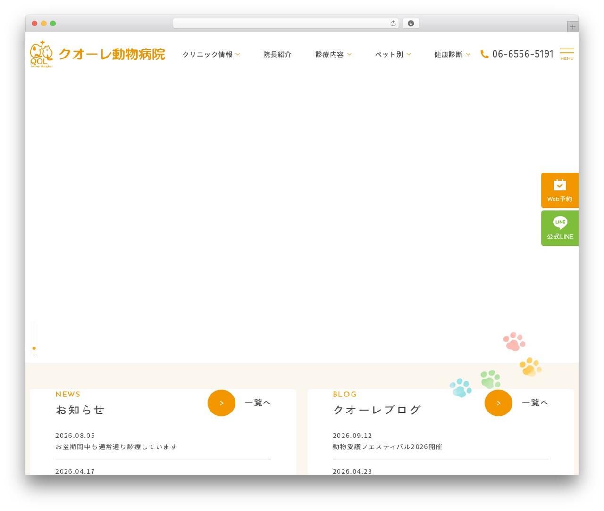Viewport: 604px width, 511px height.
Task: Click the 公式LINE speech bubble icon
Action: tap(560, 223)
